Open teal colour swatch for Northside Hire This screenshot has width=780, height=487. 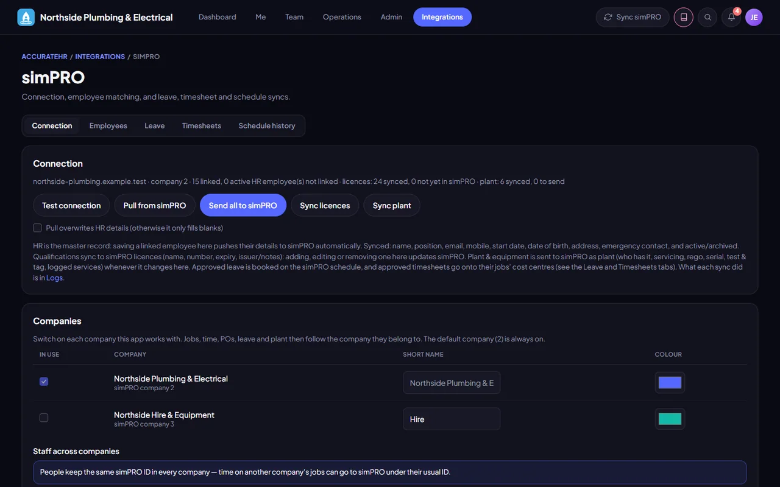670,419
